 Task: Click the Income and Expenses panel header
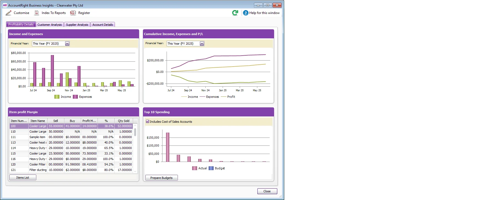73,34
